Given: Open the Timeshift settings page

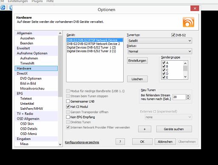Looking at the screenshot, I should 27,63.
